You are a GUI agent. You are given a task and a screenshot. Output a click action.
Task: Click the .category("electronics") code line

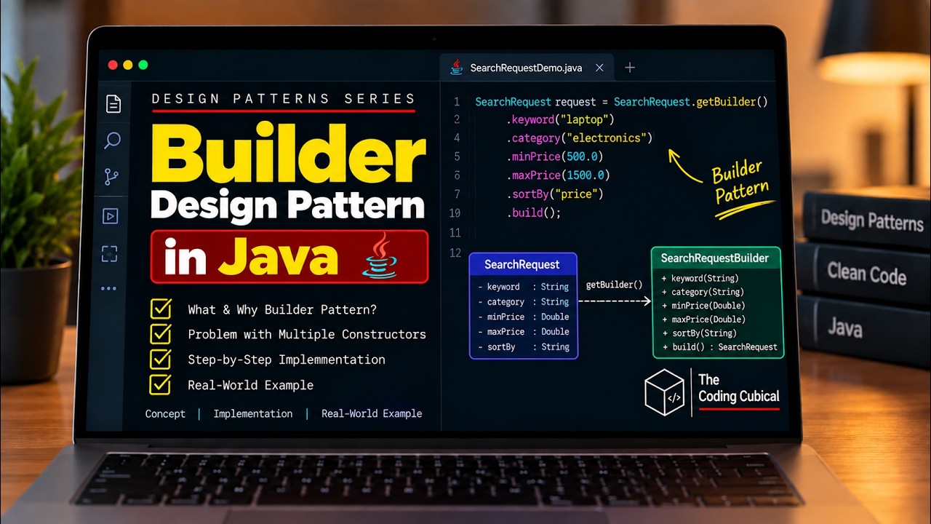pos(580,138)
